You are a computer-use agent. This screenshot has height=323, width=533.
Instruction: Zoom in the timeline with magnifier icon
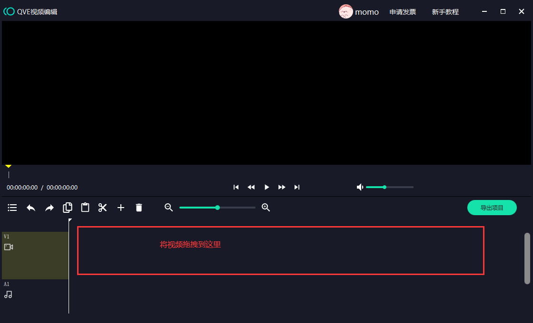coord(266,208)
